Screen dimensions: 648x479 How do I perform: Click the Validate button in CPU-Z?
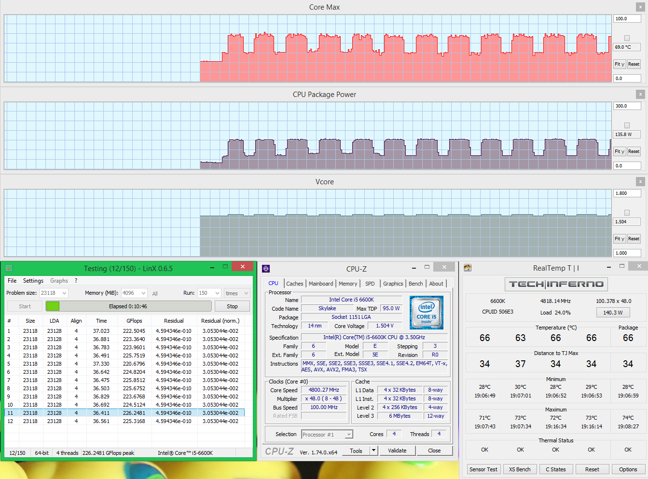click(x=397, y=451)
